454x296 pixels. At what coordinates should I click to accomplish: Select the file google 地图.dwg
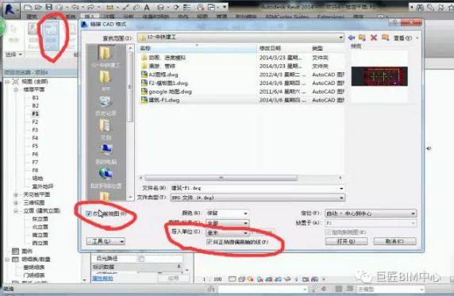pyautogui.click(x=170, y=92)
